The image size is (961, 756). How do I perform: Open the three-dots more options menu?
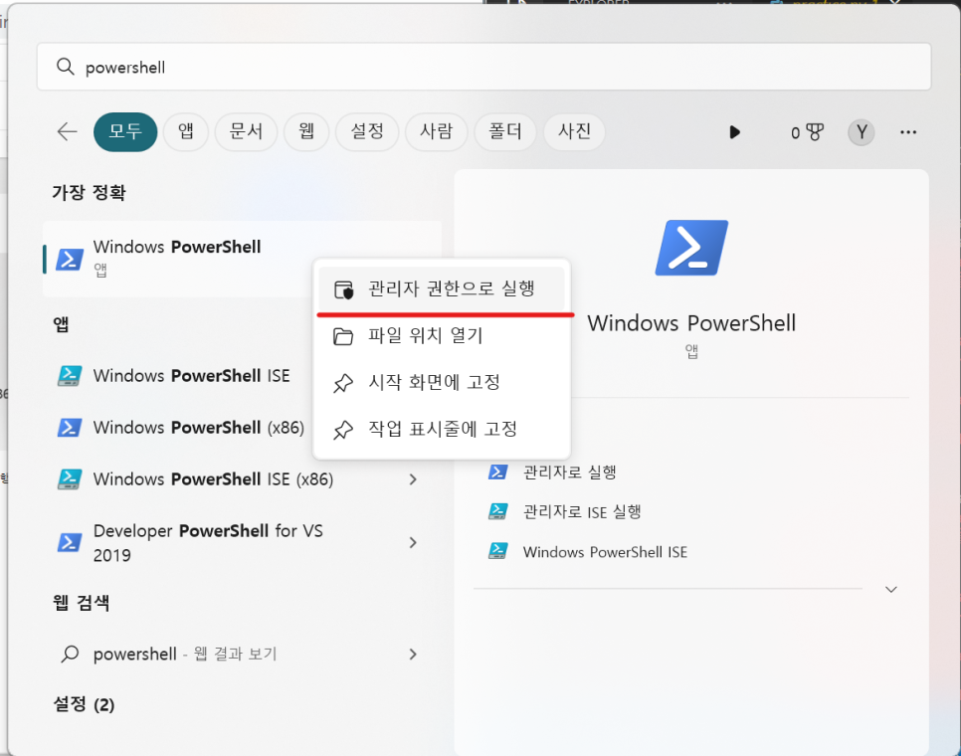pyautogui.click(x=907, y=131)
